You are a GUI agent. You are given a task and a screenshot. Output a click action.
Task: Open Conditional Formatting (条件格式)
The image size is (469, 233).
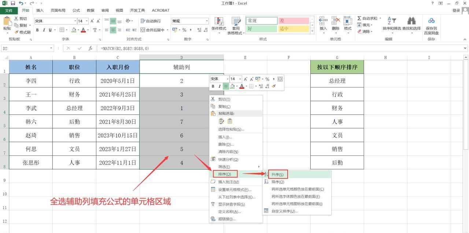tap(219, 26)
